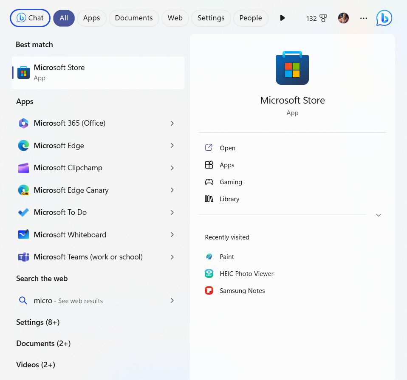Click the Microsoft To Do icon
This screenshot has width=407, height=380.
coord(24,212)
